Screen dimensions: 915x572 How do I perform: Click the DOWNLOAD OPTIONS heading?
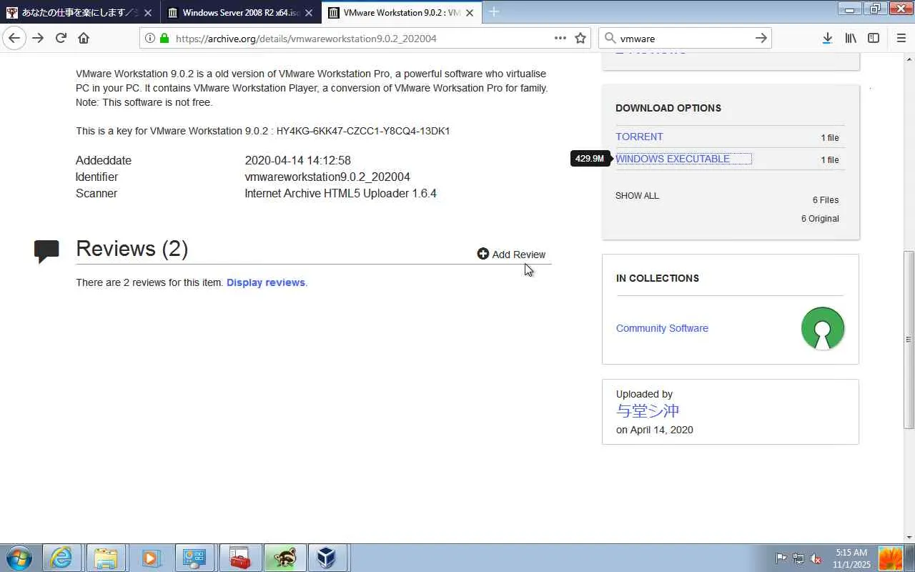point(668,108)
